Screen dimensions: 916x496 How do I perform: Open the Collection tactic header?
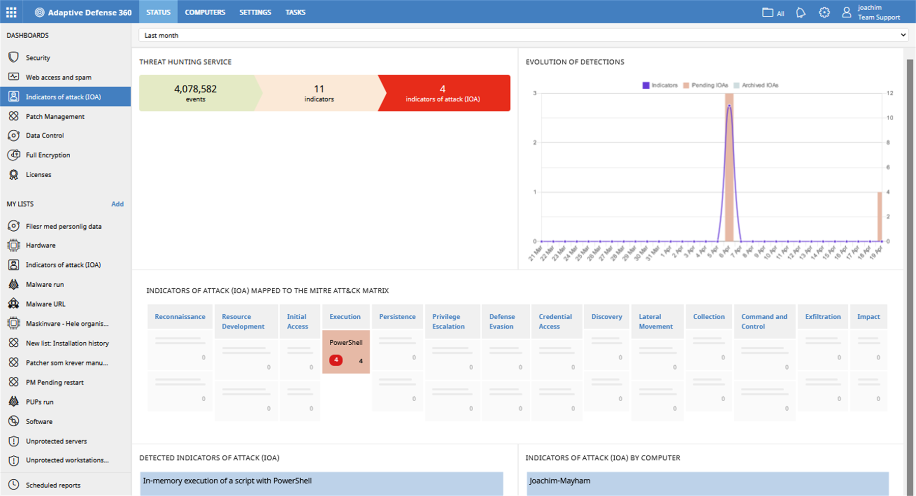click(x=709, y=317)
